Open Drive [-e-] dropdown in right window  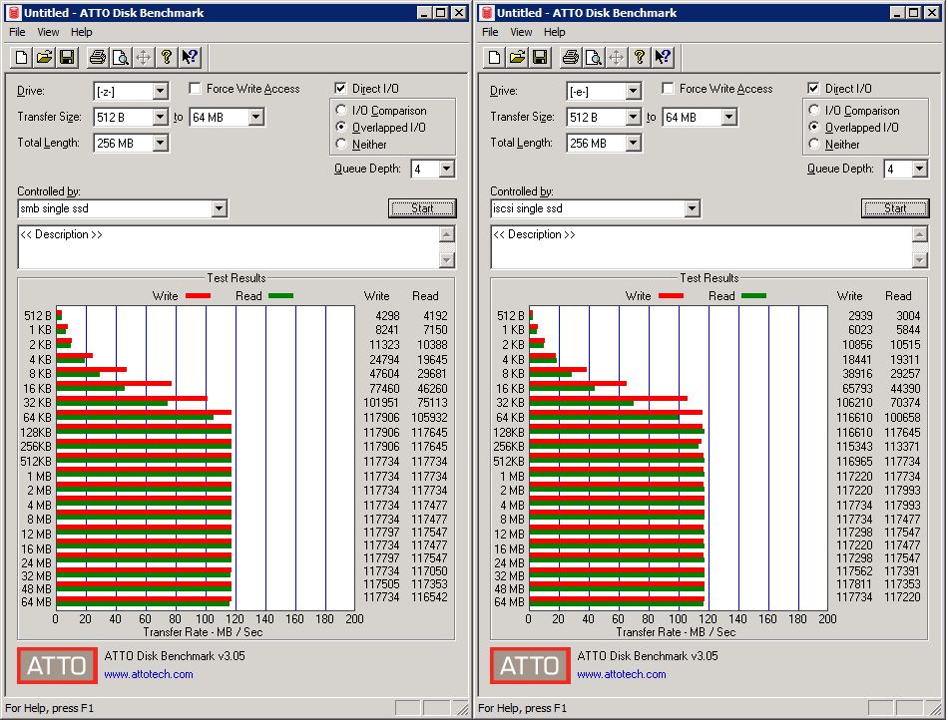(633, 91)
